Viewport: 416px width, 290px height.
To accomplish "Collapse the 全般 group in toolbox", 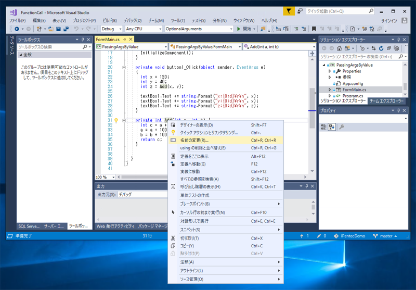I will [21, 55].
